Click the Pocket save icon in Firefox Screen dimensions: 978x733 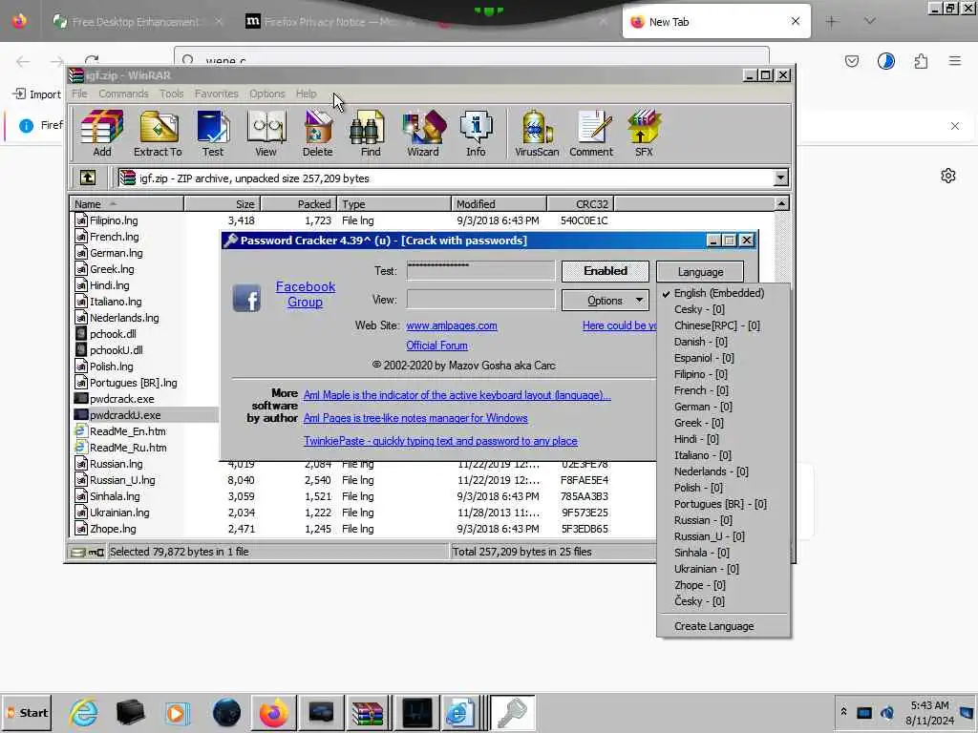pos(851,61)
